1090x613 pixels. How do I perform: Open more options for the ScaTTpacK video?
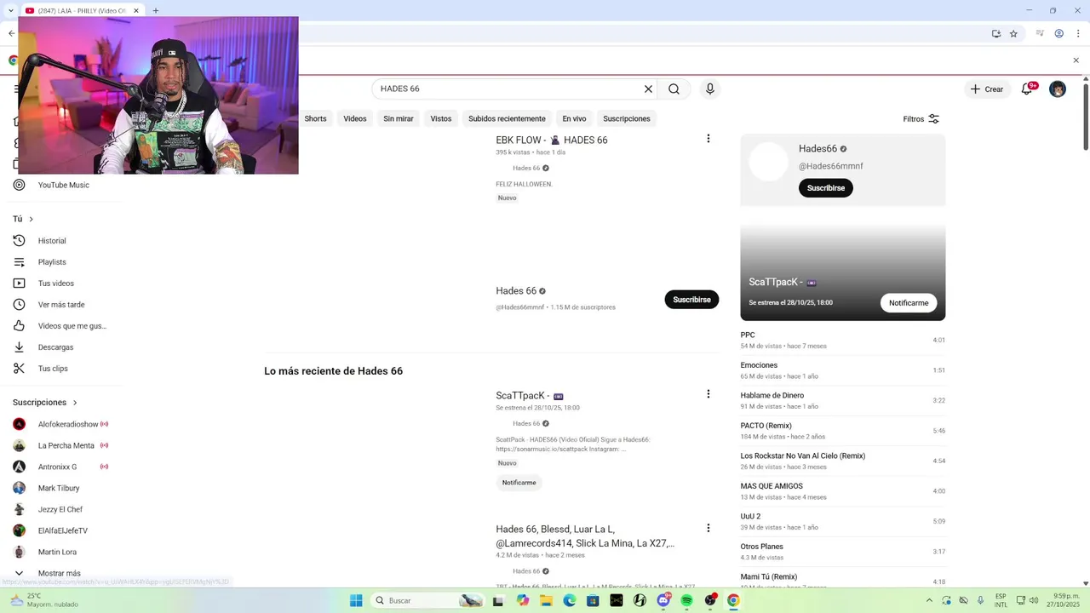[x=708, y=394]
